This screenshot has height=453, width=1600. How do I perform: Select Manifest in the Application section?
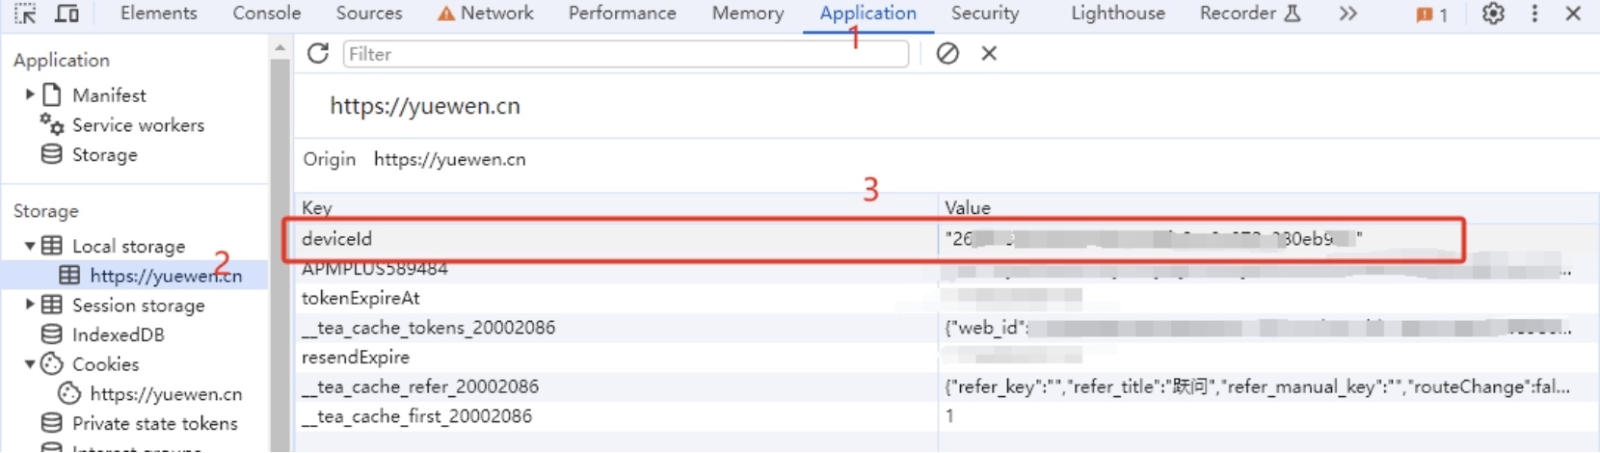coord(109,95)
